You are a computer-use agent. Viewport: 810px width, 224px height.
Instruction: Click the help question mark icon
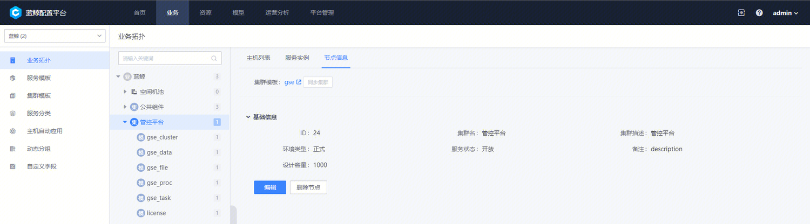[x=759, y=12]
